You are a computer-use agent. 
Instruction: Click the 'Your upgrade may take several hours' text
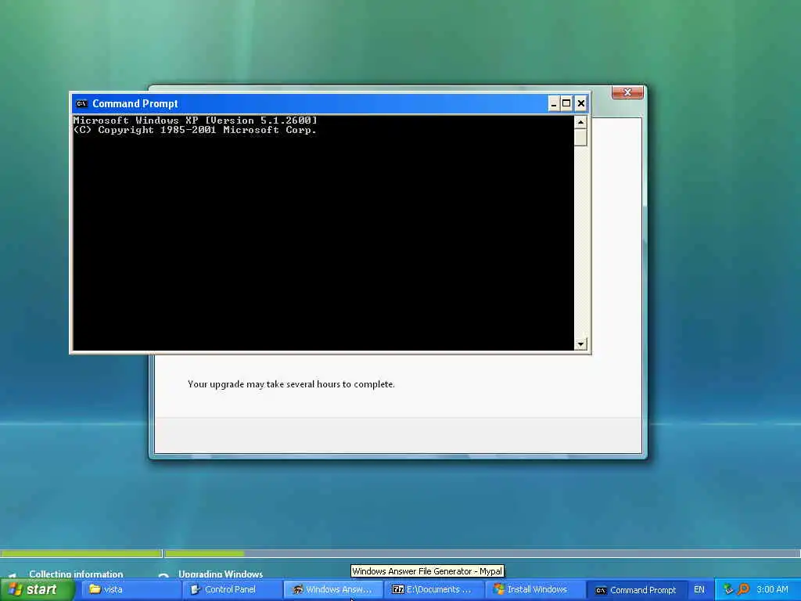(291, 384)
